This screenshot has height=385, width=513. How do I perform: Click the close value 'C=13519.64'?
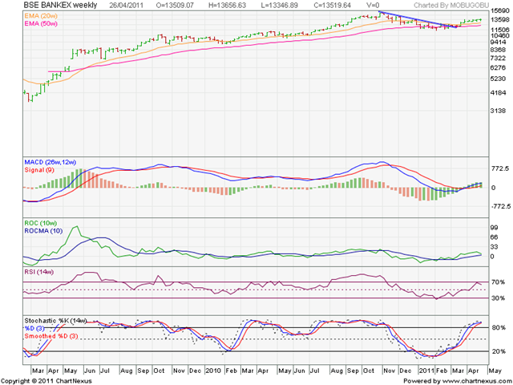332,5
